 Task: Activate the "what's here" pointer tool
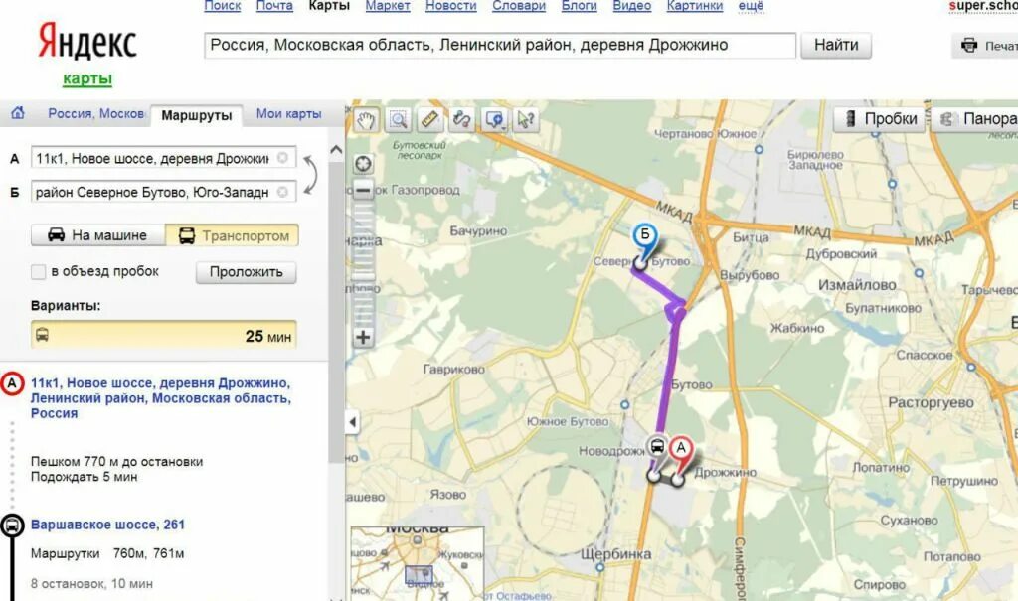pyautogui.click(x=526, y=120)
